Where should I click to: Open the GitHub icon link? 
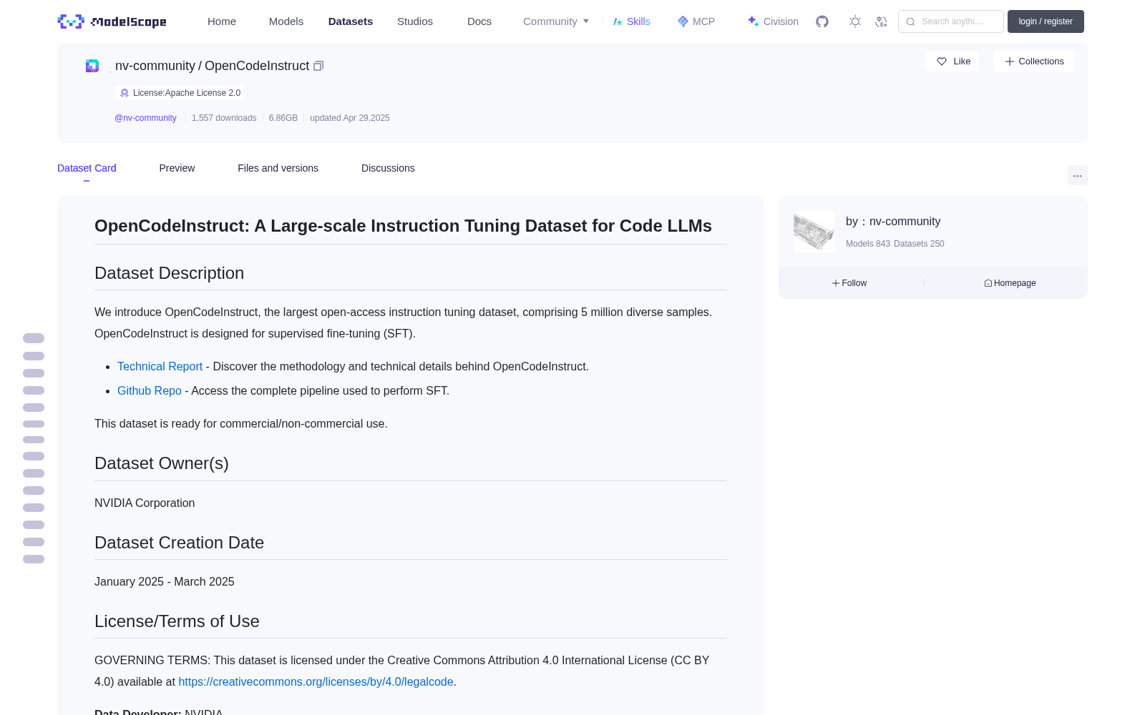click(822, 21)
